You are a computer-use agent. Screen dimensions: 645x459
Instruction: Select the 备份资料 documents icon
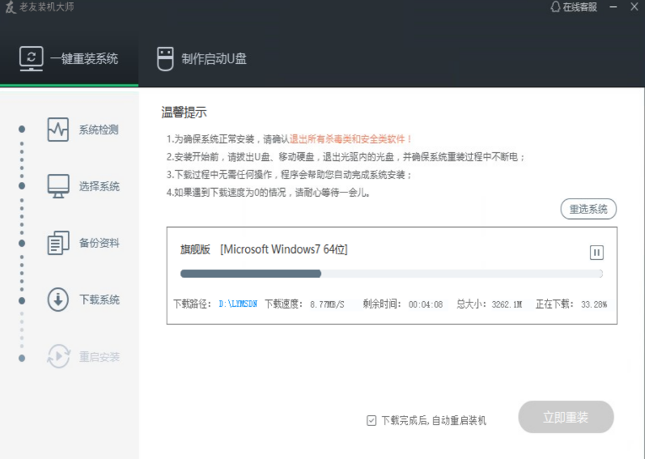(x=58, y=243)
